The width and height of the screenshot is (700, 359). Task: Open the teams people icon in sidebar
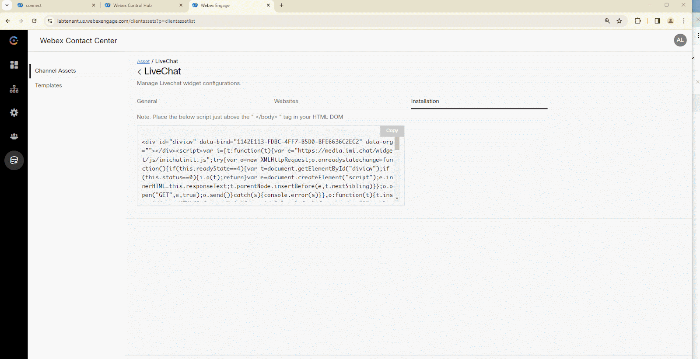pos(14,136)
